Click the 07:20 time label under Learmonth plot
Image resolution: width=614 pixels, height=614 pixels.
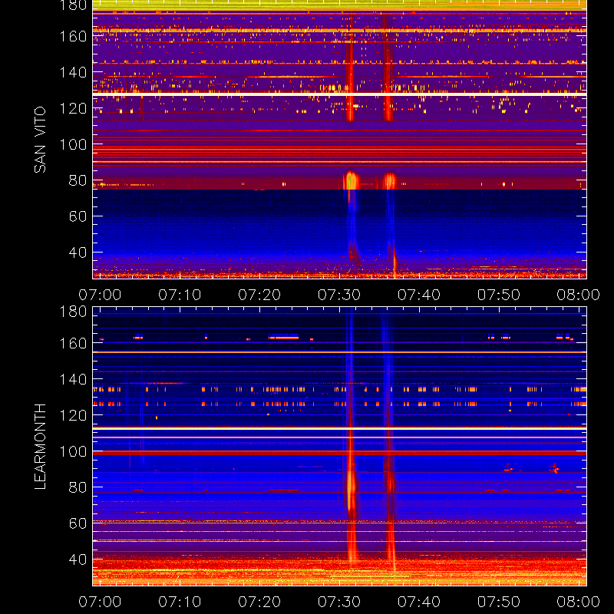tap(259, 602)
